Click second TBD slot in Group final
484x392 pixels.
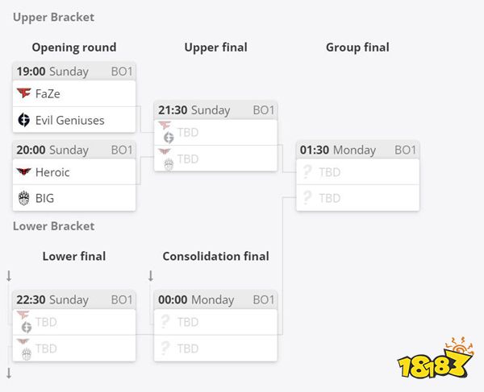[357, 198]
